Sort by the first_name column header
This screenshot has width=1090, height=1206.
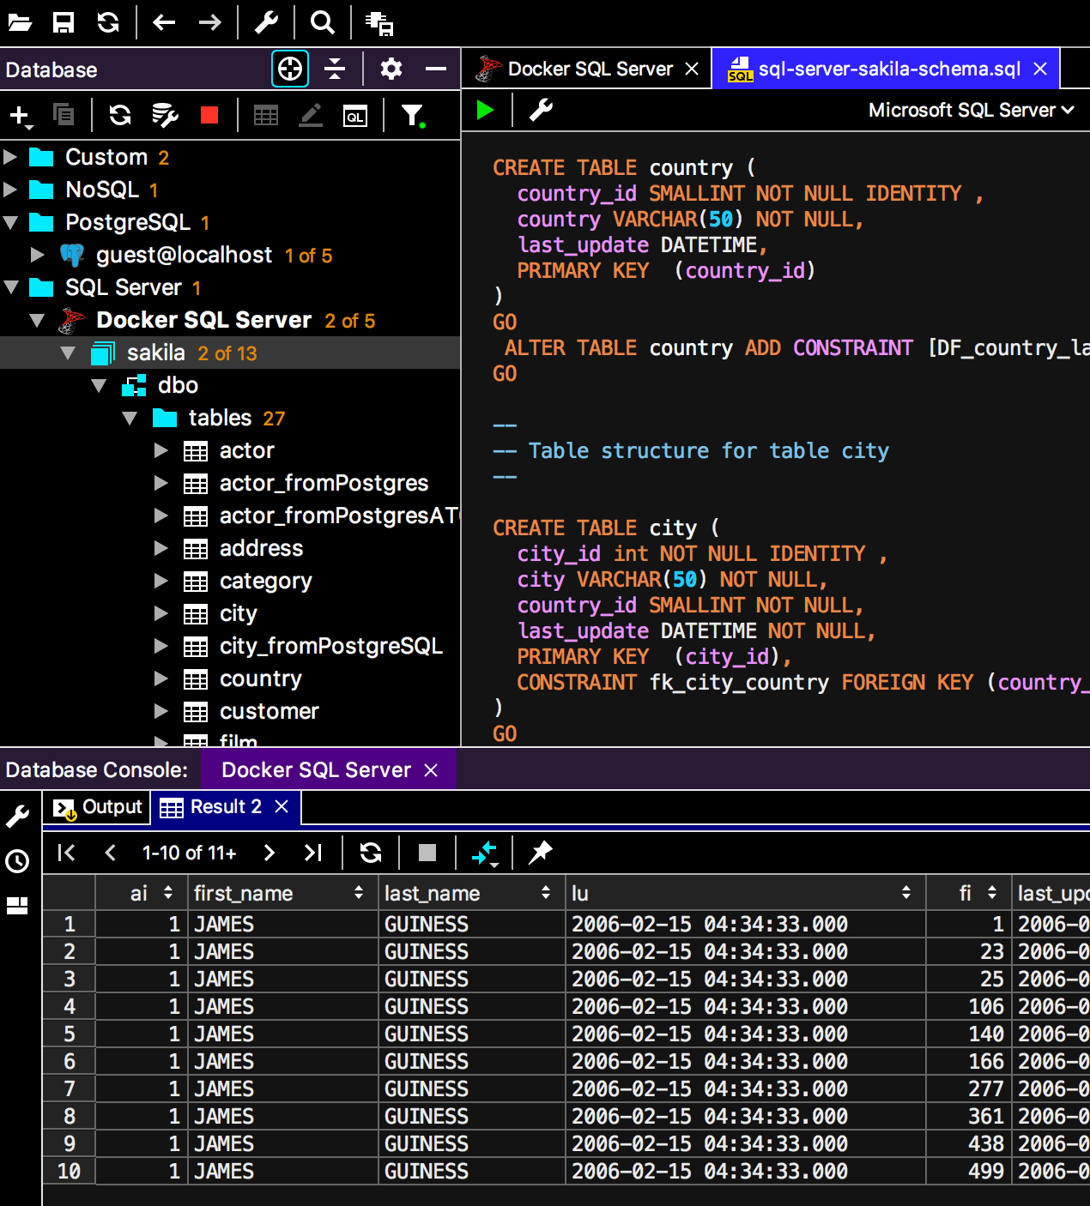click(243, 893)
